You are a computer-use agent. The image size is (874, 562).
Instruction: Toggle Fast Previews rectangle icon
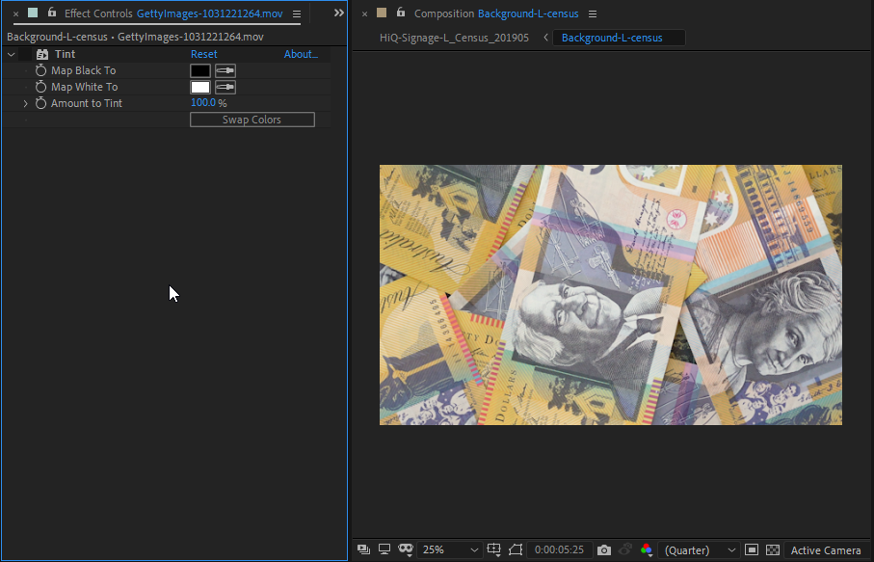tap(752, 549)
